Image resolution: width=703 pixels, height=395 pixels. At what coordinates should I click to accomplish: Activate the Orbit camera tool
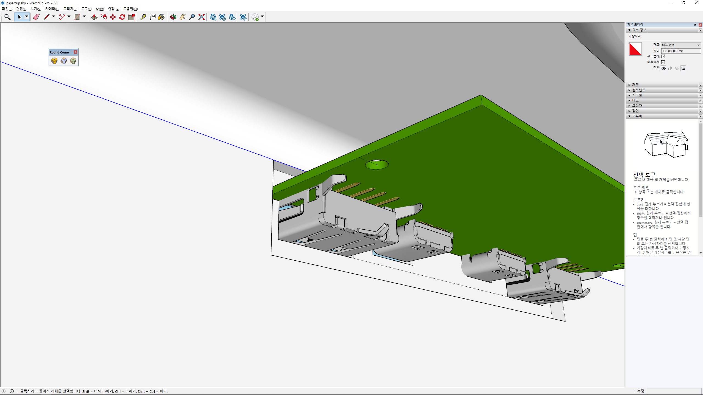click(x=173, y=17)
